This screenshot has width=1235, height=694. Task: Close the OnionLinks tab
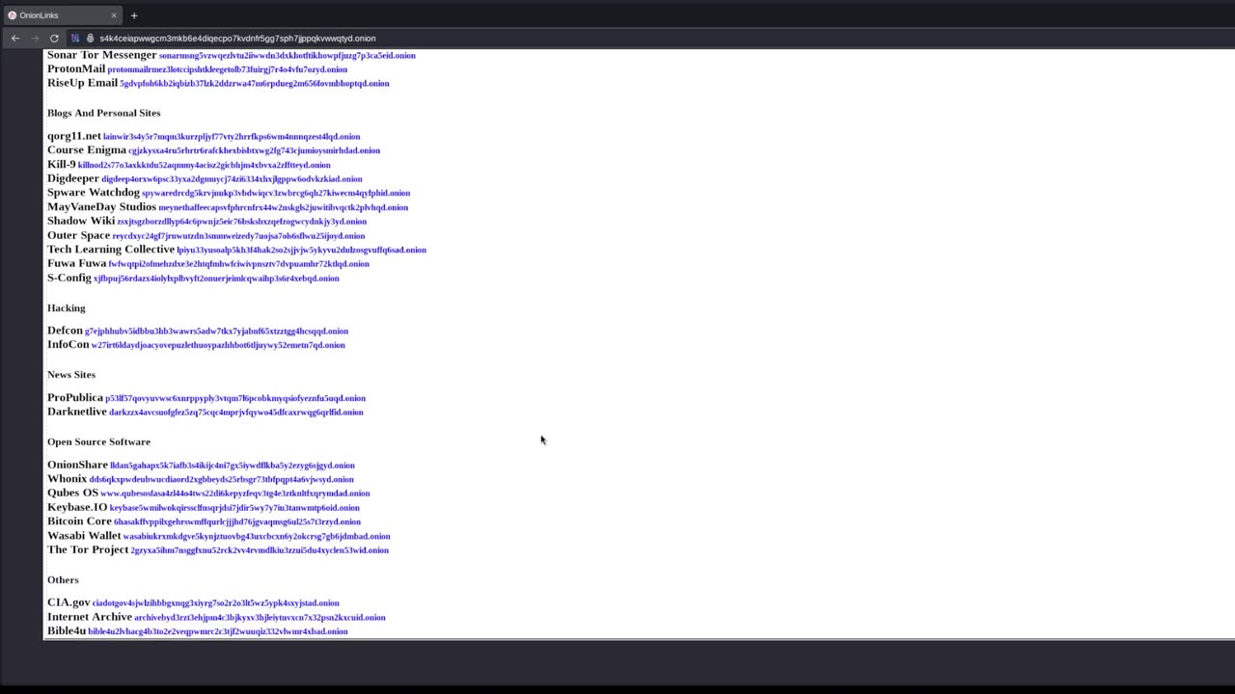pos(114,15)
